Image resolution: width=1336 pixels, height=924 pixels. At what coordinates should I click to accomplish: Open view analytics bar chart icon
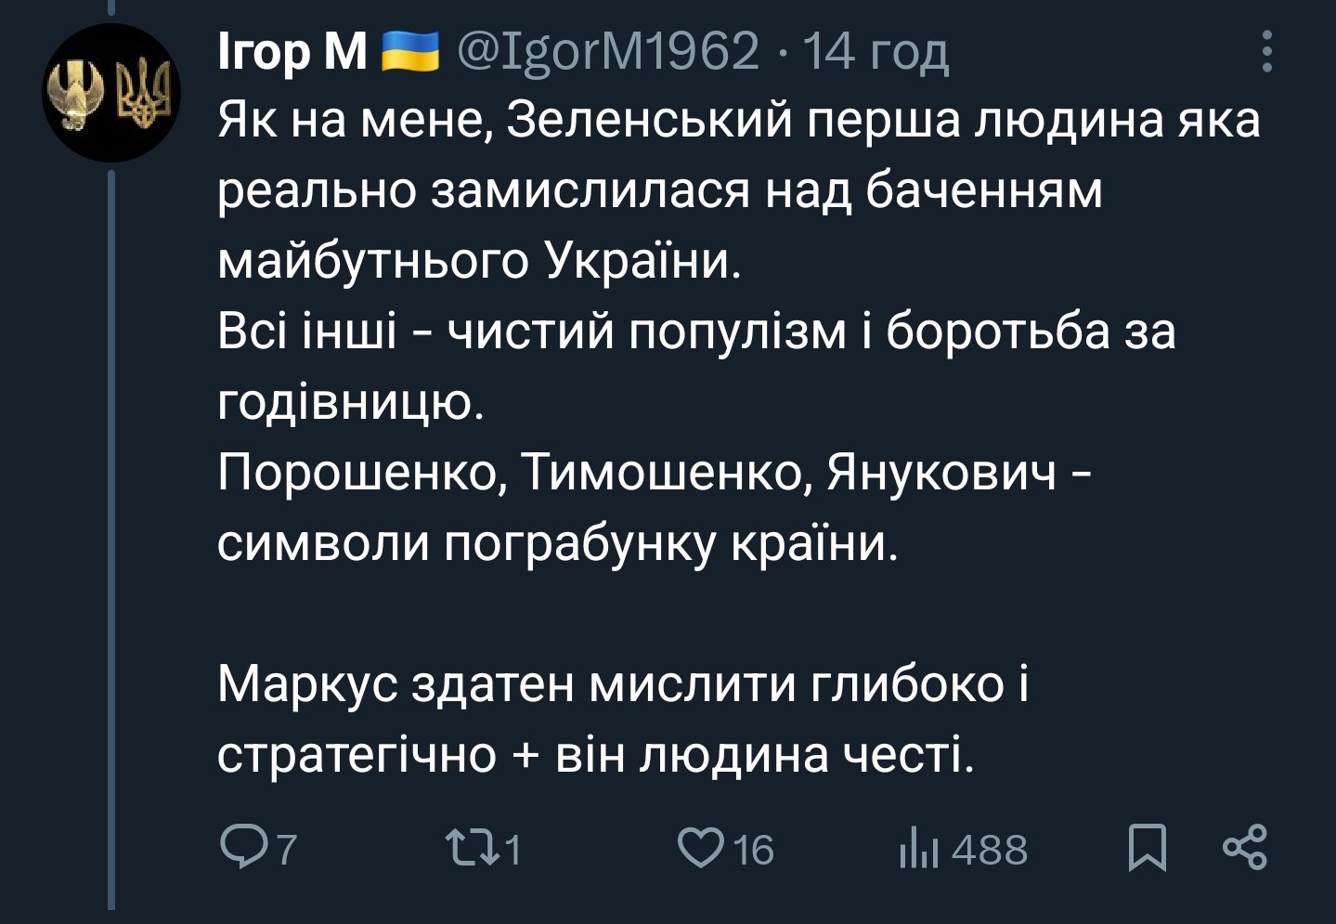coord(918,848)
